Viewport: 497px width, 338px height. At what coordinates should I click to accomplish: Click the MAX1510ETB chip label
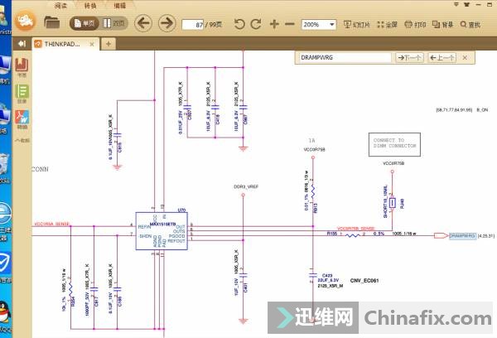[x=162, y=225]
